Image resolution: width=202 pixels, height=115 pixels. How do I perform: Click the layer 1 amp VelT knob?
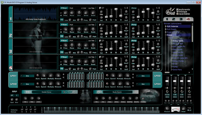pyautogui.click(x=158, y=17)
